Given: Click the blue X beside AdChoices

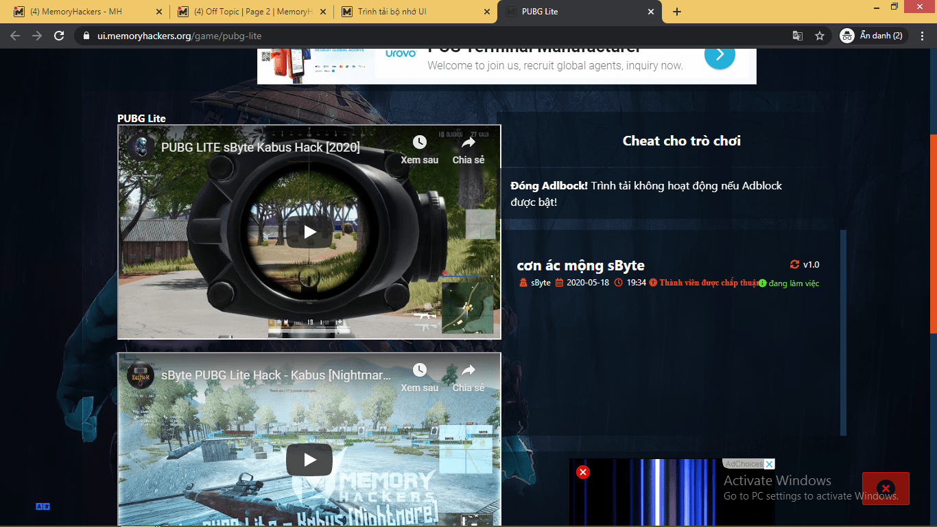Looking at the screenshot, I should [770, 464].
